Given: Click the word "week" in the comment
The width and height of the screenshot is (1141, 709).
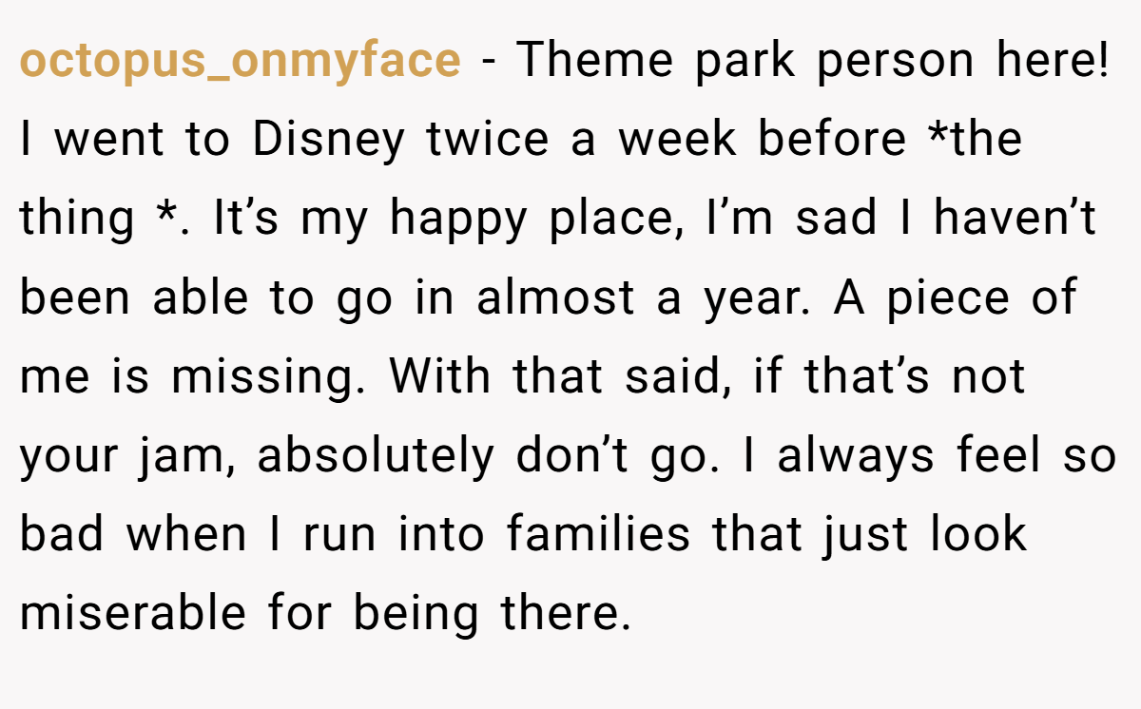Looking at the screenshot, I should (678, 140).
